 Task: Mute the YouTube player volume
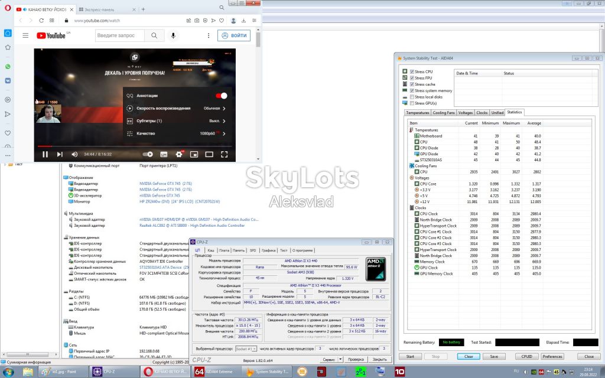pos(74,154)
